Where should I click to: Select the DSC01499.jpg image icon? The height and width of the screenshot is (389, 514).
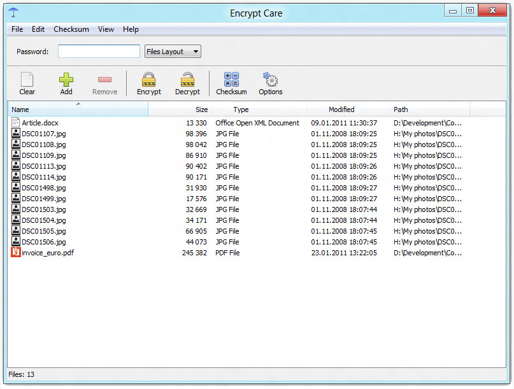pyautogui.click(x=16, y=198)
